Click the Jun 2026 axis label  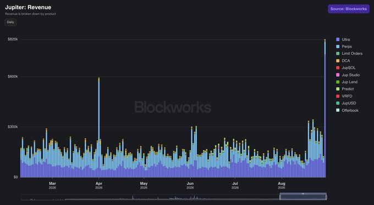[x=190, y=185]
